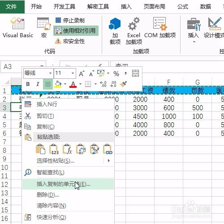This screenshot has height=224, width=224.
Task: Click the standard Paste option icon
Action: click(x=40, y=149)
